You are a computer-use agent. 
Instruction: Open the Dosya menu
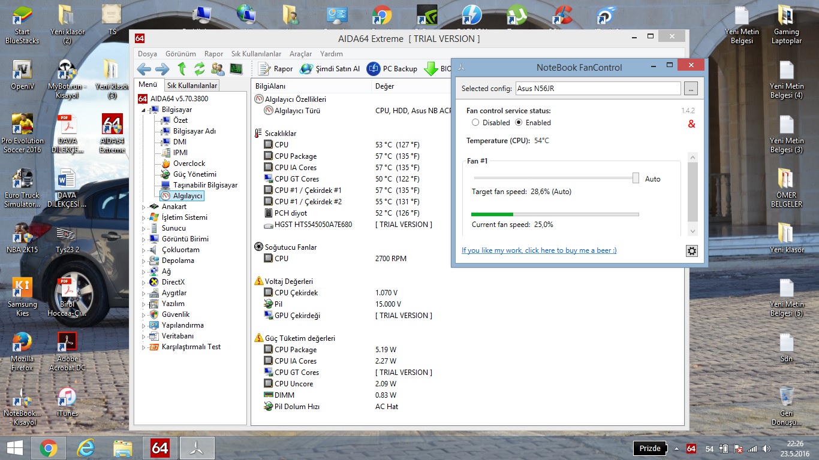pyautogui.click(x=147, y=54)
